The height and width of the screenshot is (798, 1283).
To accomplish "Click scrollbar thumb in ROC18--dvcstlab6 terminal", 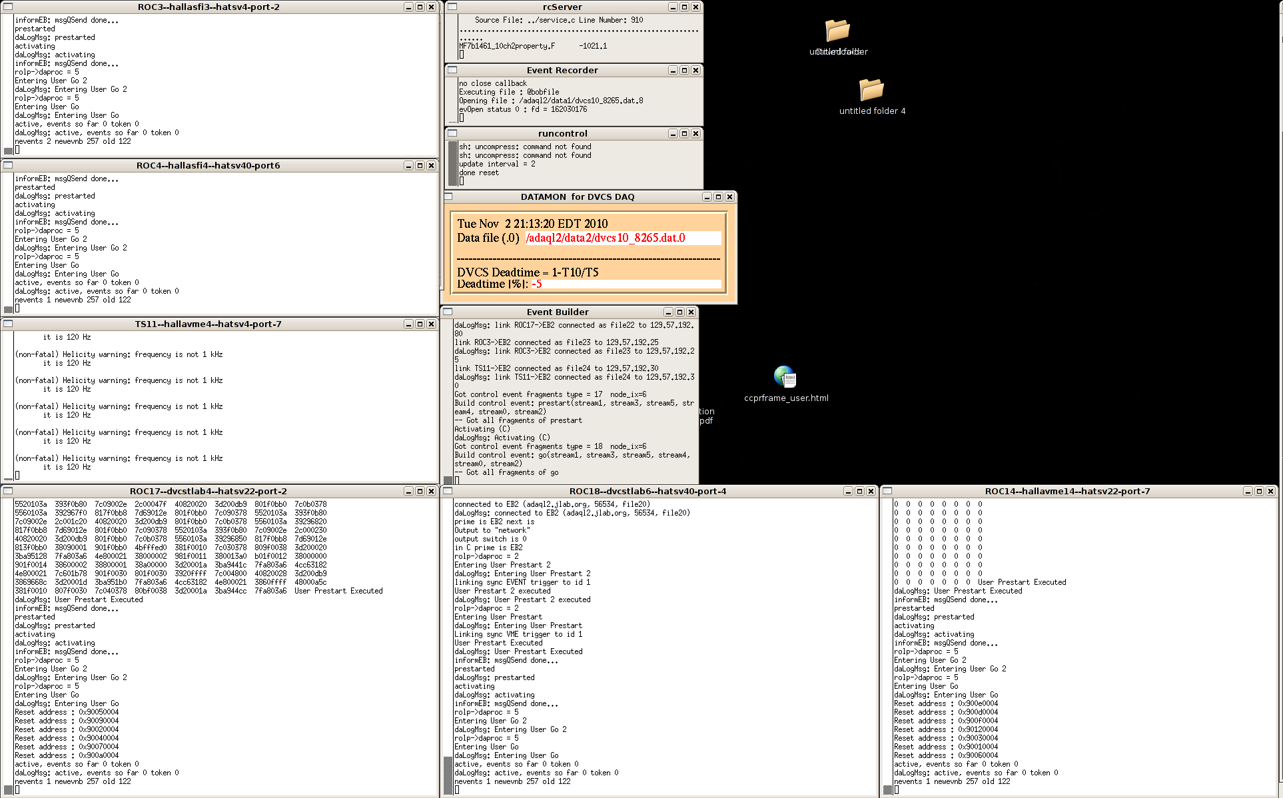I will 448,775.
